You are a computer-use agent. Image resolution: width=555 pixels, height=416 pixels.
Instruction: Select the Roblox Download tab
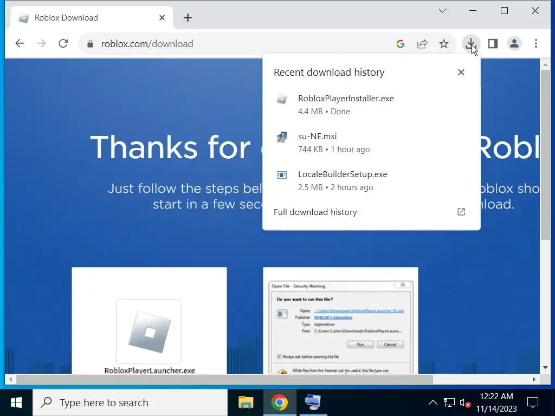click(91, 18)
